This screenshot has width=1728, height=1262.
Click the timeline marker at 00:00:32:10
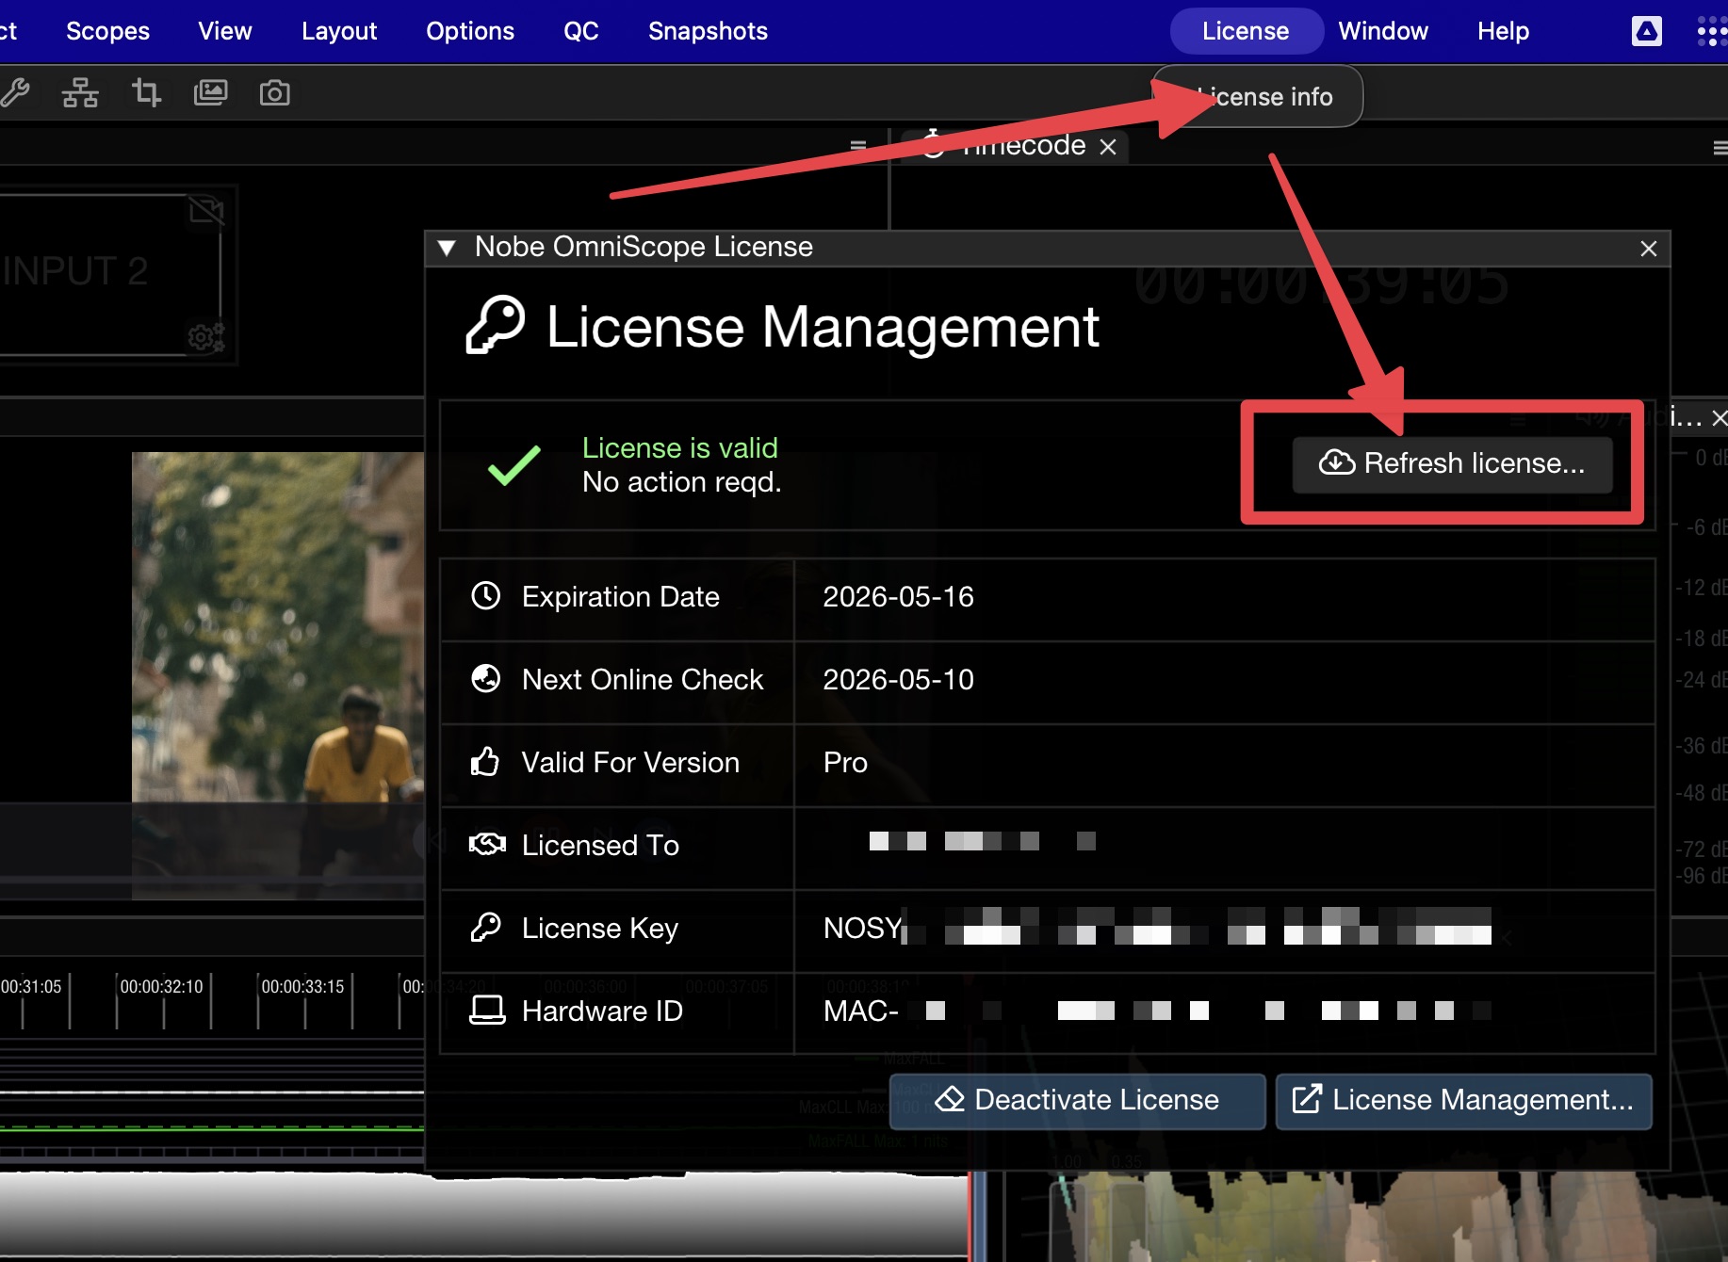click(x=161, y=986)
